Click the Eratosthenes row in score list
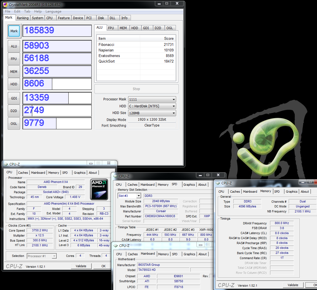The image size is (317, 290). [136, 56]
